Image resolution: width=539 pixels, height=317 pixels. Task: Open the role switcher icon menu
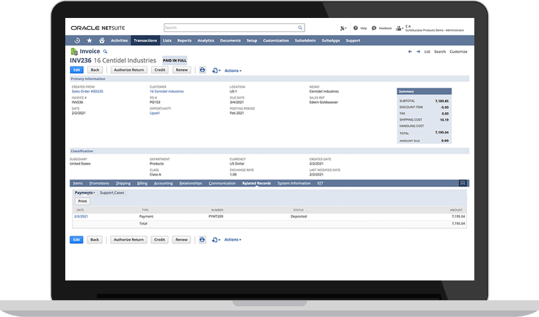[399, 28]
